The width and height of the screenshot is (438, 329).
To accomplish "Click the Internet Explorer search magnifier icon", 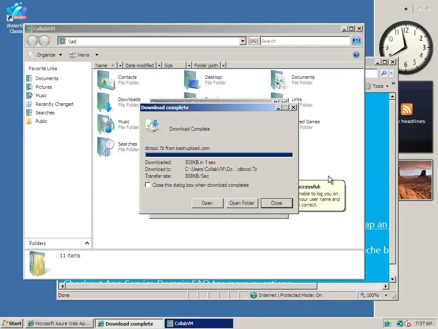I will click(x=384, y=73).
